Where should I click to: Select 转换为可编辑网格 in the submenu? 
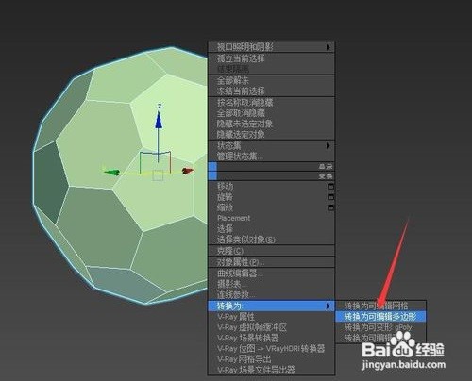[x=381, y=306]
